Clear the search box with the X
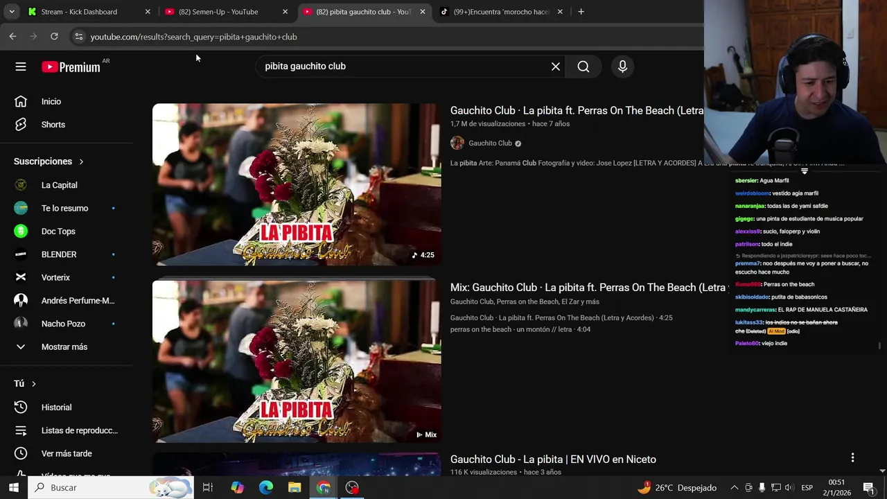 [x=556, y=67]
